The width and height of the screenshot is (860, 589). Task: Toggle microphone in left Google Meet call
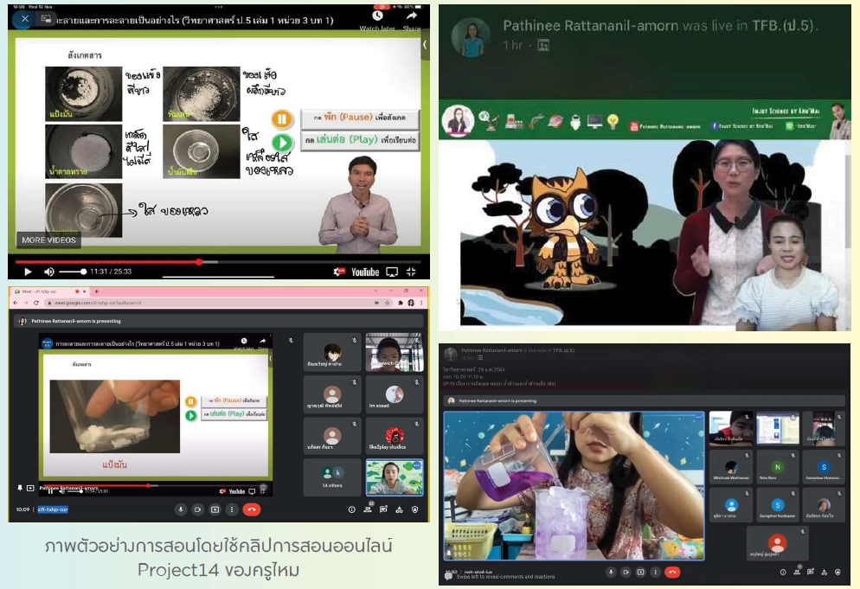point(181,509)
